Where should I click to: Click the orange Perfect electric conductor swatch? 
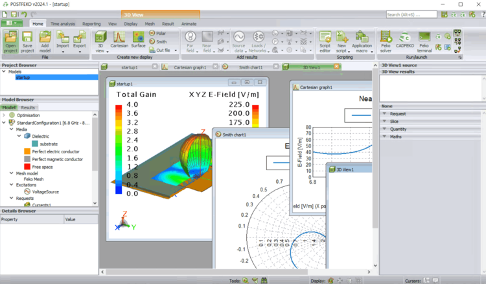pyautogui.click(x=27, y=151)
